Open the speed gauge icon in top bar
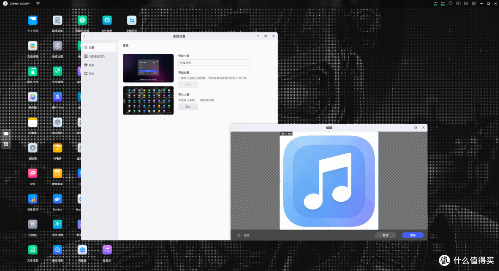The width and height of the screenshot is (499, 271). (450, 4)
